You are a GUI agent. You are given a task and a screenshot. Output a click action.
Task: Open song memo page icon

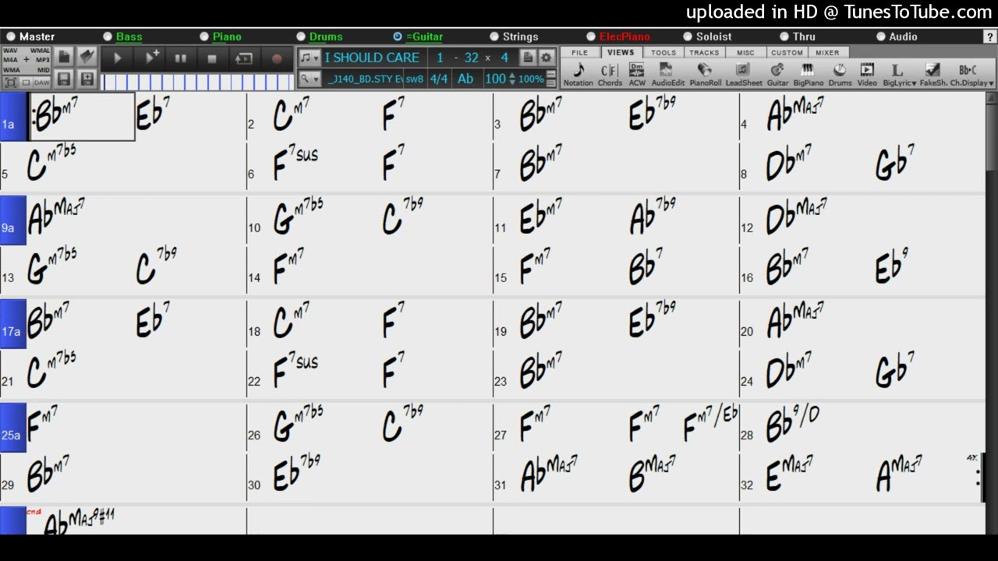[528, 58]
